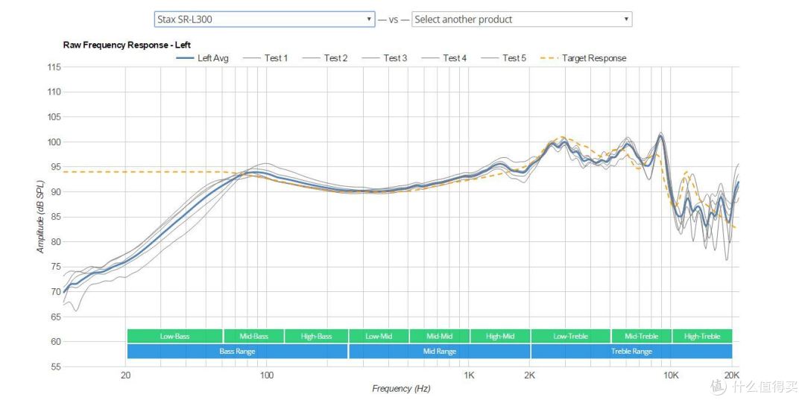
Task: Click the High-Bass green band
Action: pos(315,336)
